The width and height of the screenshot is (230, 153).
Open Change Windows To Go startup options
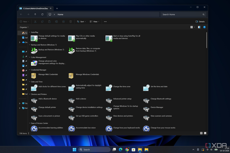[122, 109]
